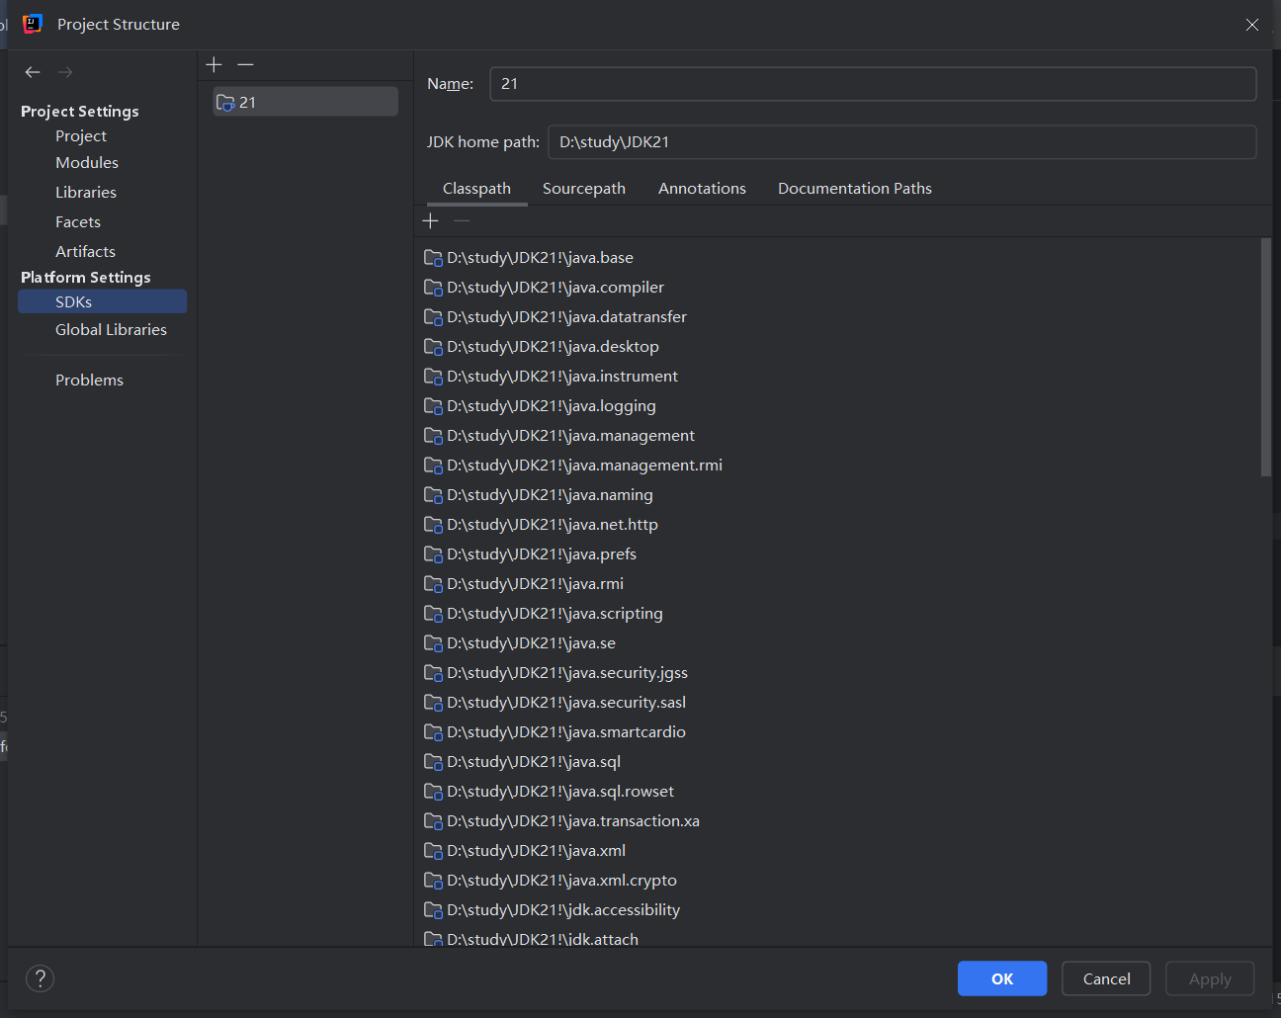Remove selected SDK with minus icon

[246, 64]
